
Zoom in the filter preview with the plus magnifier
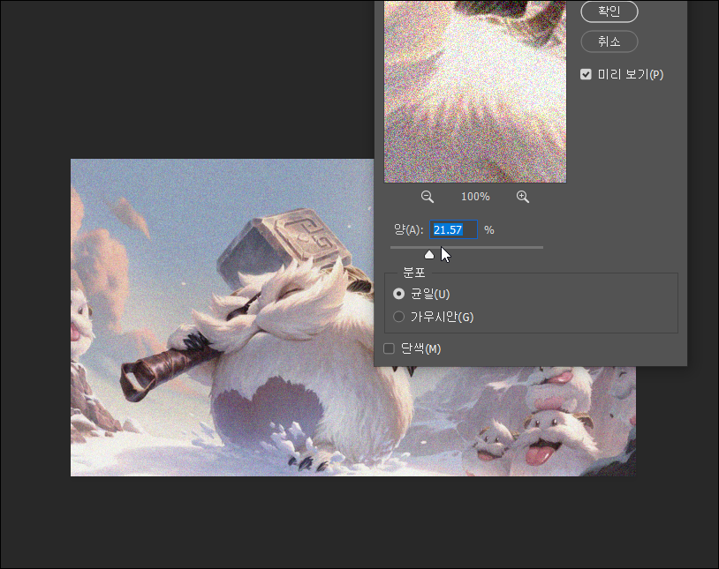tap(523, 197)
